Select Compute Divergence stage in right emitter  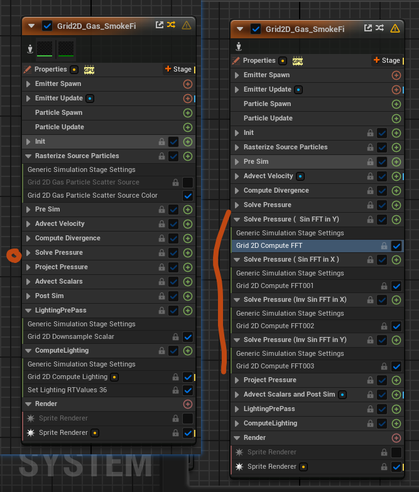(317, 191)
